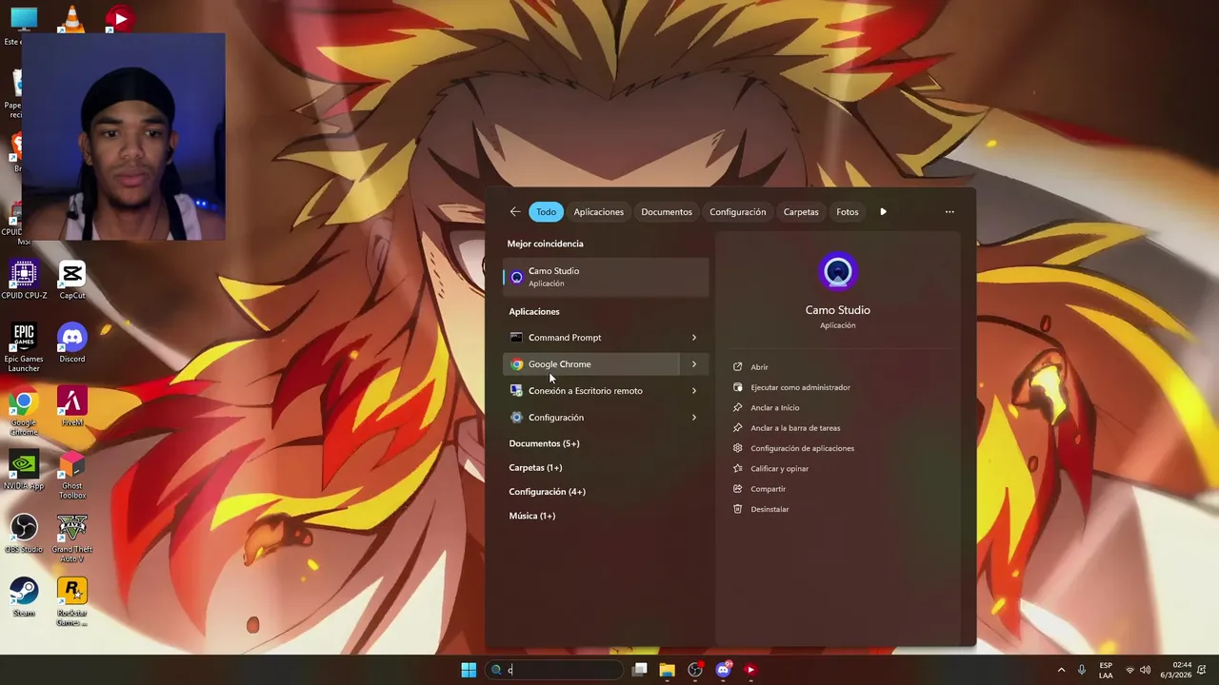The height and width of the screenshot is (685, 1219).
Task: Select the OBS Studio desktop icon
Action: 24,535
